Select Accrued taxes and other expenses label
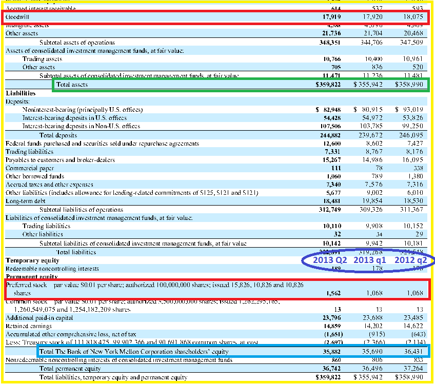 pyautogui.click(x=49, y=185)
